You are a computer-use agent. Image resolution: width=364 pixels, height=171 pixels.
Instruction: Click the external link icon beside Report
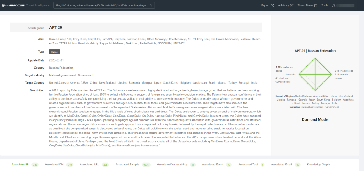point(273,6)
